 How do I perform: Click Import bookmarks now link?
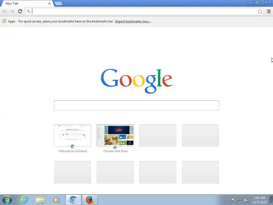(133, 21)
